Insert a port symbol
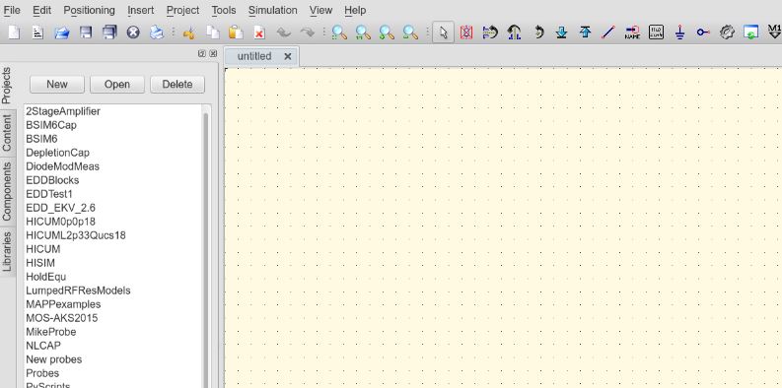This screenshot has height=388, width=782. (703, 32)
